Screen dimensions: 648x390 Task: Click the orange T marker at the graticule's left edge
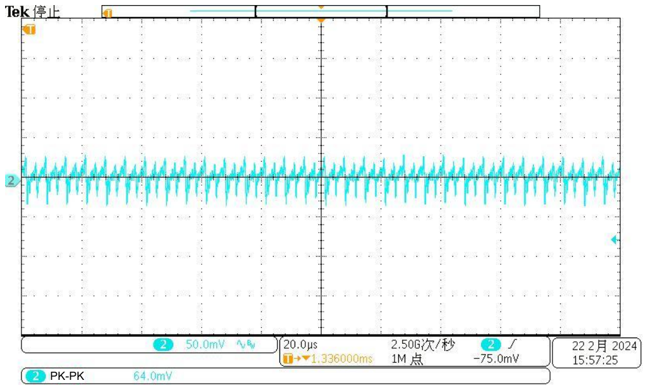point(29,29)
